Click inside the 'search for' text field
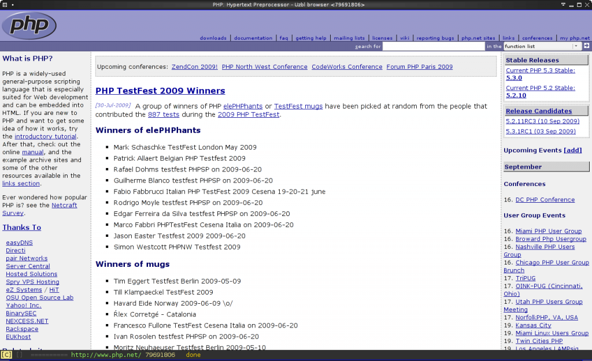 point(434,46)
